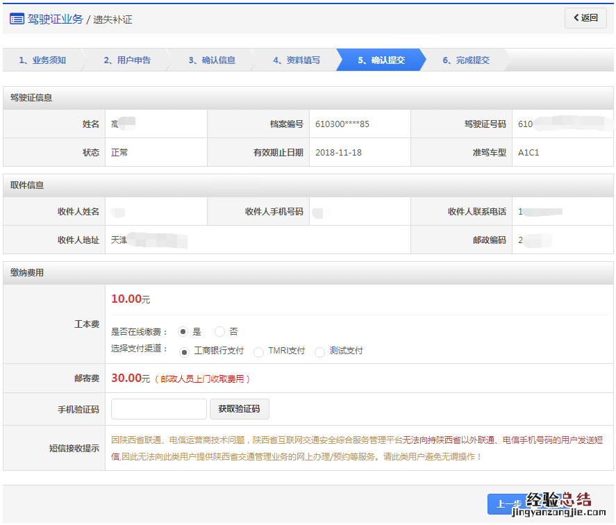Select step 3 确认信息

211,60
